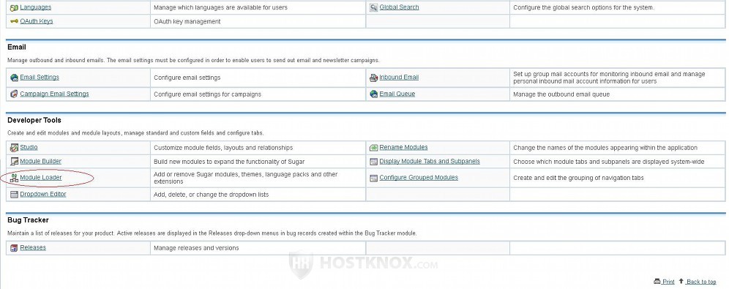The width and height of the screenshot is (729, 289).
Task: Click the Configure Grouped Modules icon
Action: coord(374,178)
